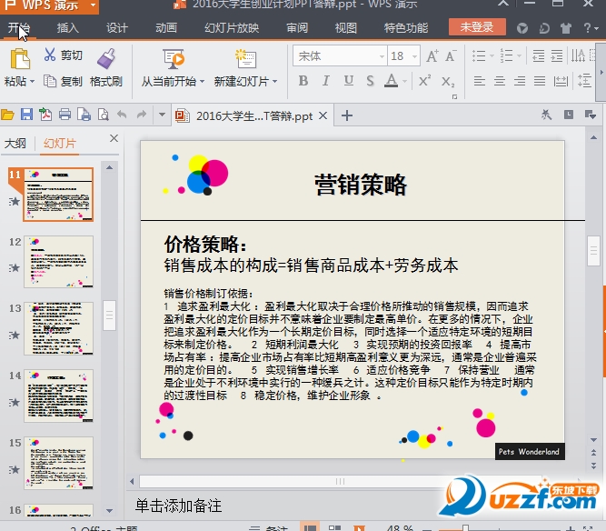This screenshot has width=606, height=531.
Task: Click the Cut (剪切) scissors icon
Action: coord(49,56)
